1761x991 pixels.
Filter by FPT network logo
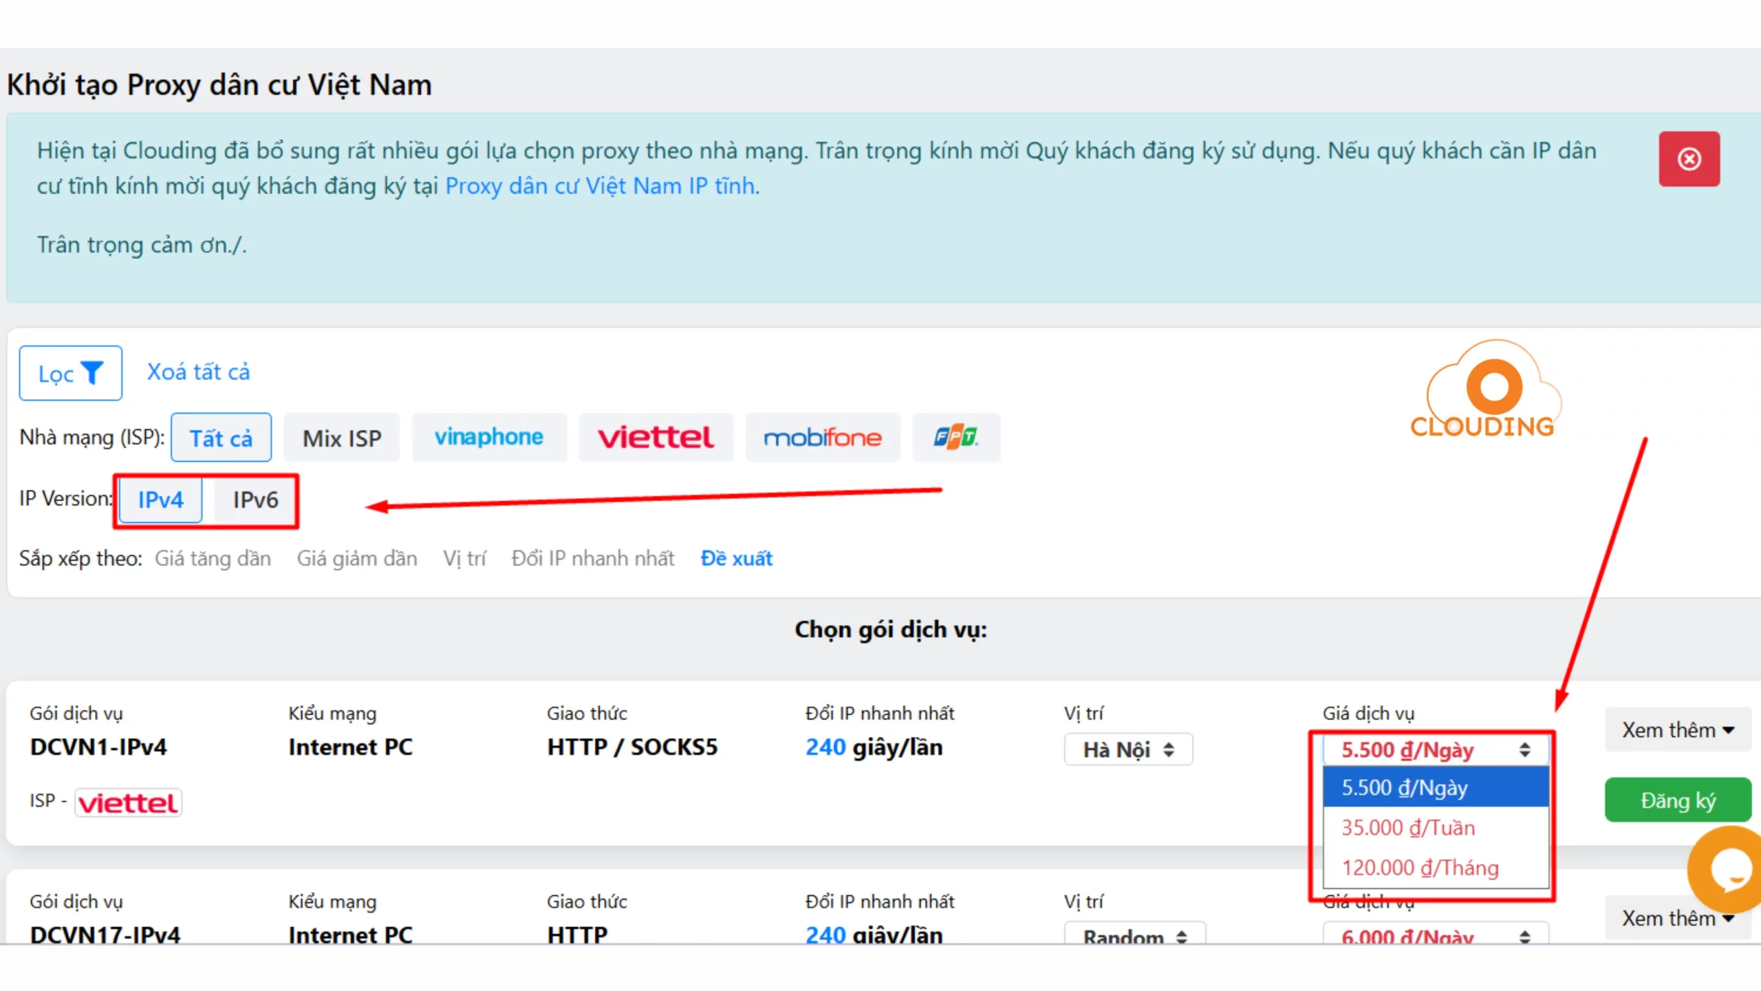pyautogui.click(x=955, y=438)
